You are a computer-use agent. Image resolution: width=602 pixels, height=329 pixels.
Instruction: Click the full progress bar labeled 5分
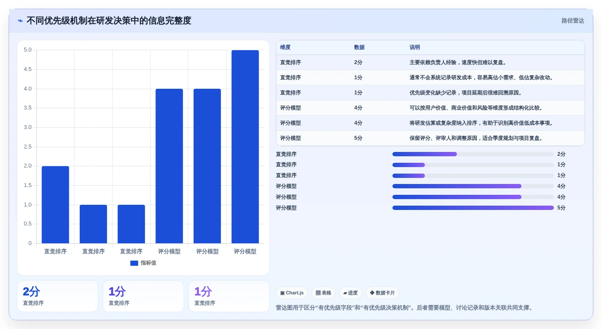[x=473, y=208]
